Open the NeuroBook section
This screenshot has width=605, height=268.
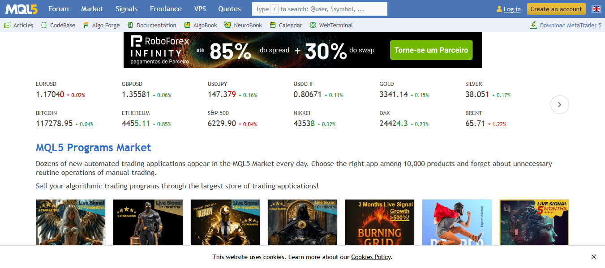(x=227, y=25)
